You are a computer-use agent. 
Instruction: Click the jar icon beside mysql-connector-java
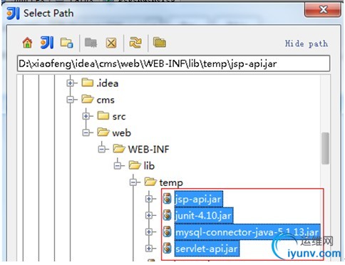[x=167, y=232]
